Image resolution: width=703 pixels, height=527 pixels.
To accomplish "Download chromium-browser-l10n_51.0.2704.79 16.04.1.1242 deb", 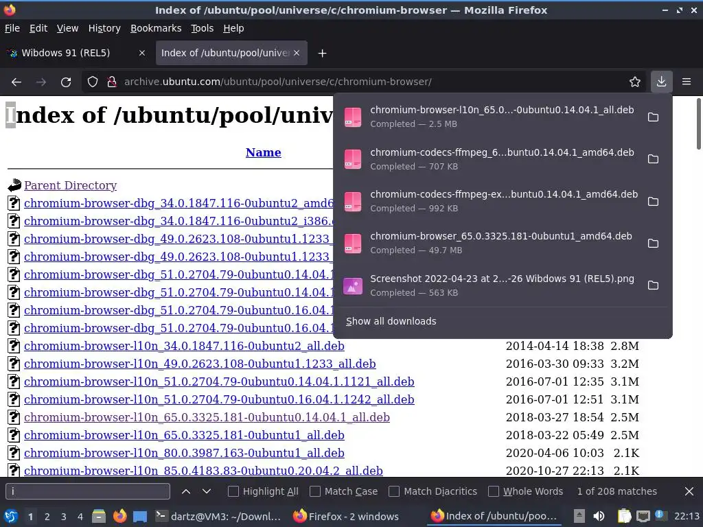I will (219, 400).
